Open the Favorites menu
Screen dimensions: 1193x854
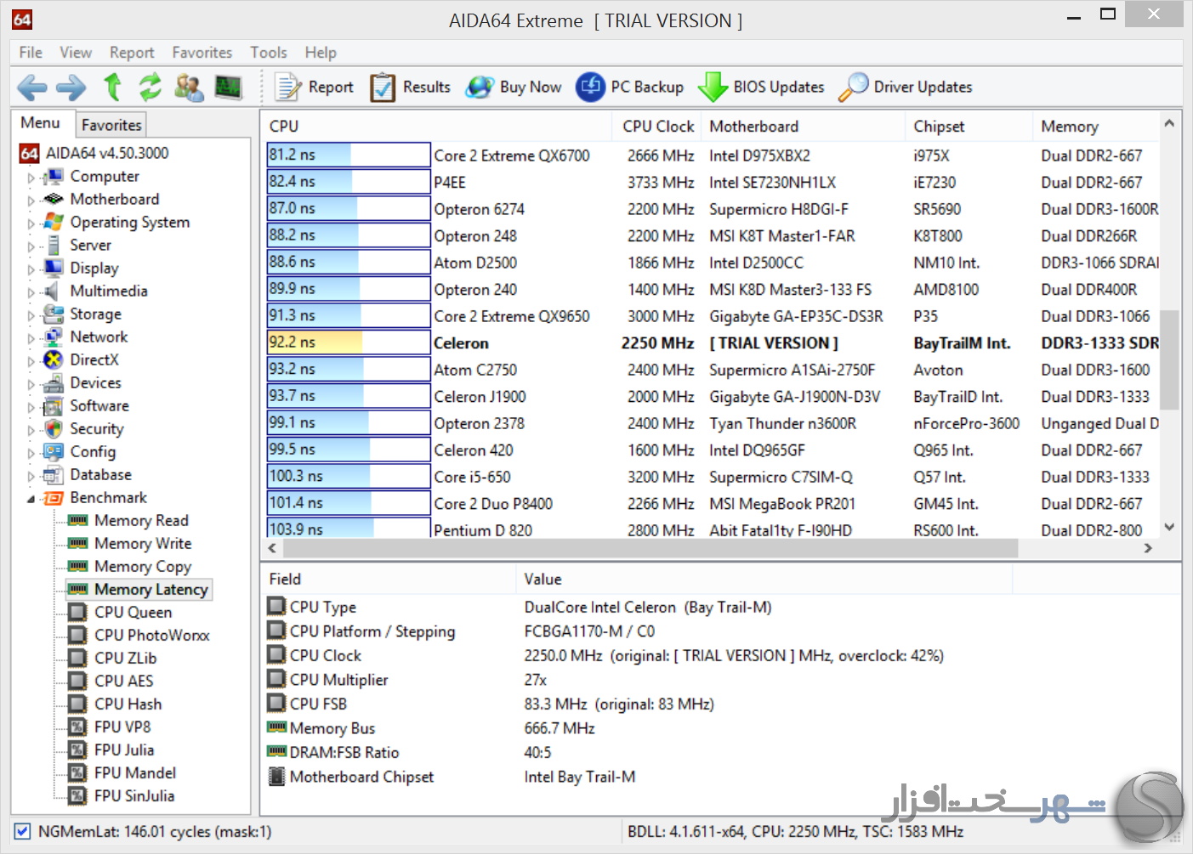pos(202,53)
